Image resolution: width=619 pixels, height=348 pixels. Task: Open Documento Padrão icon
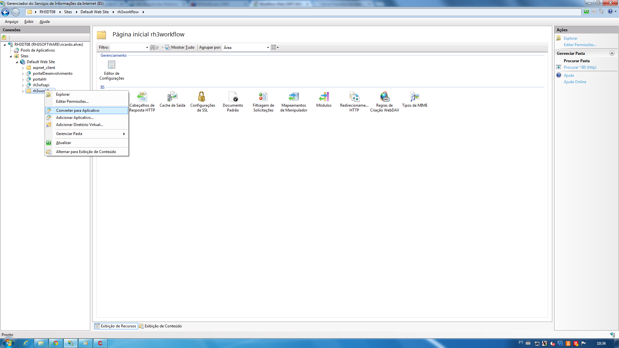coord(233,97)
